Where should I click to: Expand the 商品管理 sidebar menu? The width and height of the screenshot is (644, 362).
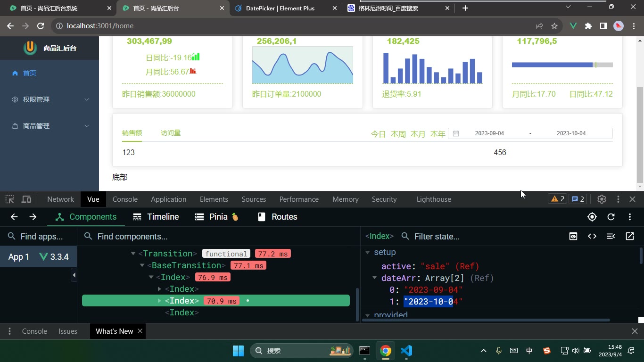coord(50,126)
